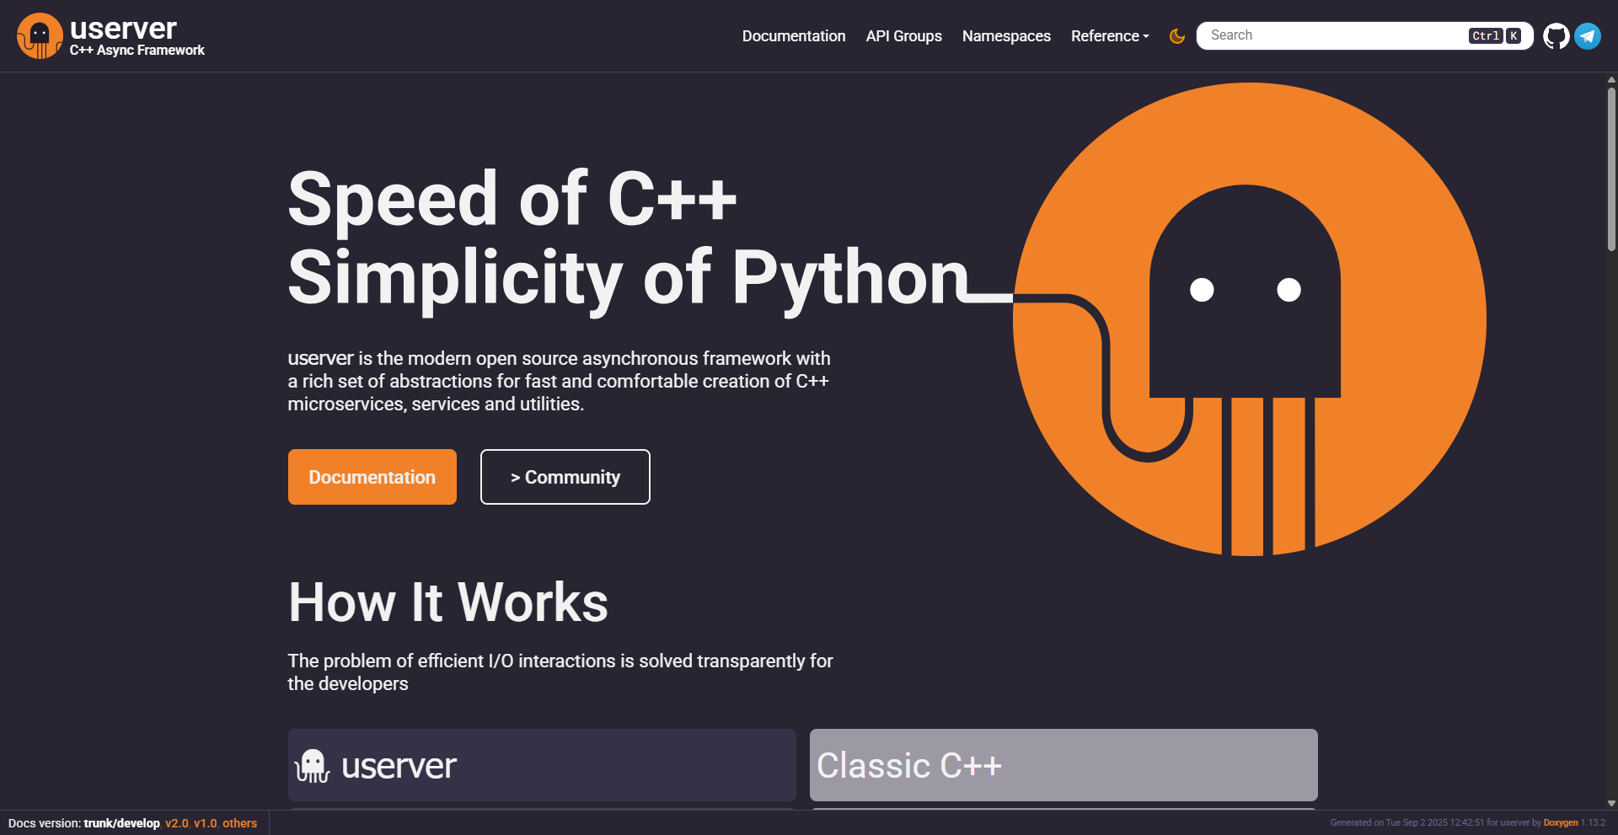Image resolution: width=1618 pixels, height=835 pixels.
Task: Click the page's vertical scrollbar thumb
Action: [x=1611, y=169]
